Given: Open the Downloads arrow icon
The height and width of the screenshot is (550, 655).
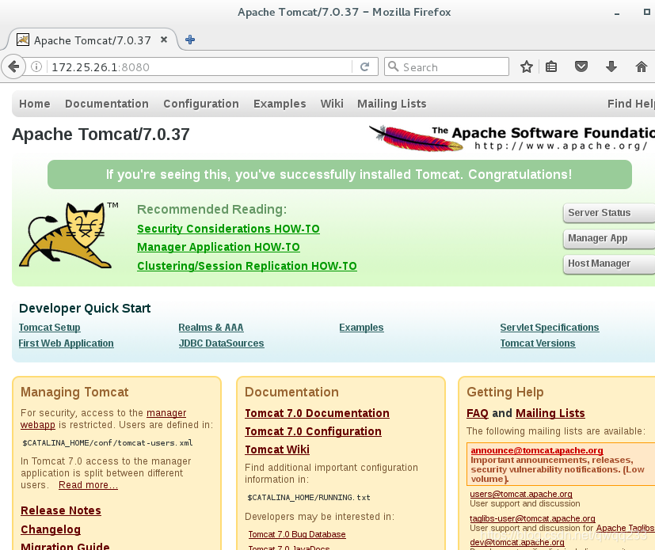Looking at the screenshot, I should coord(611,66).
